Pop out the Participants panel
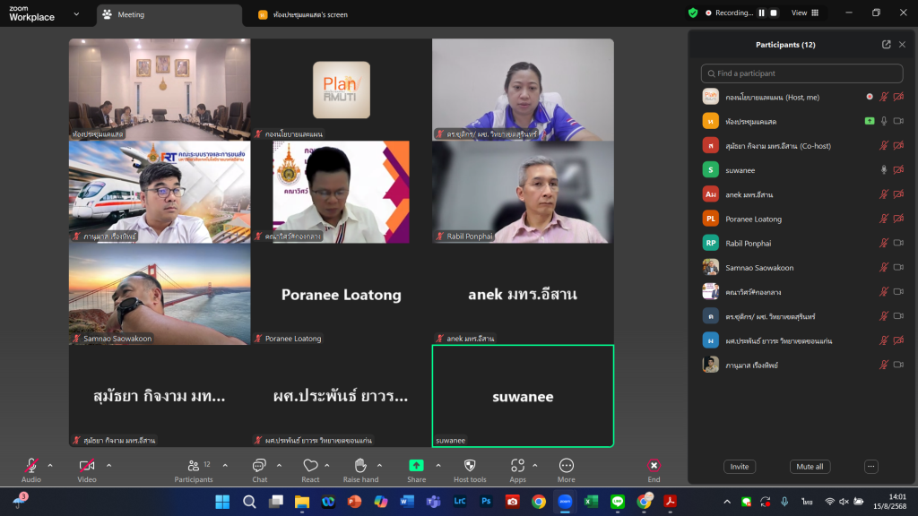 (x=886, y=45)
